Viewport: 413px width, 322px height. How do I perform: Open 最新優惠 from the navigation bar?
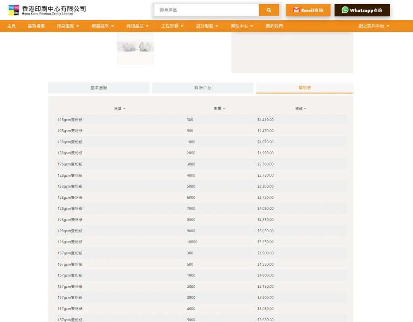coord(36,25)
